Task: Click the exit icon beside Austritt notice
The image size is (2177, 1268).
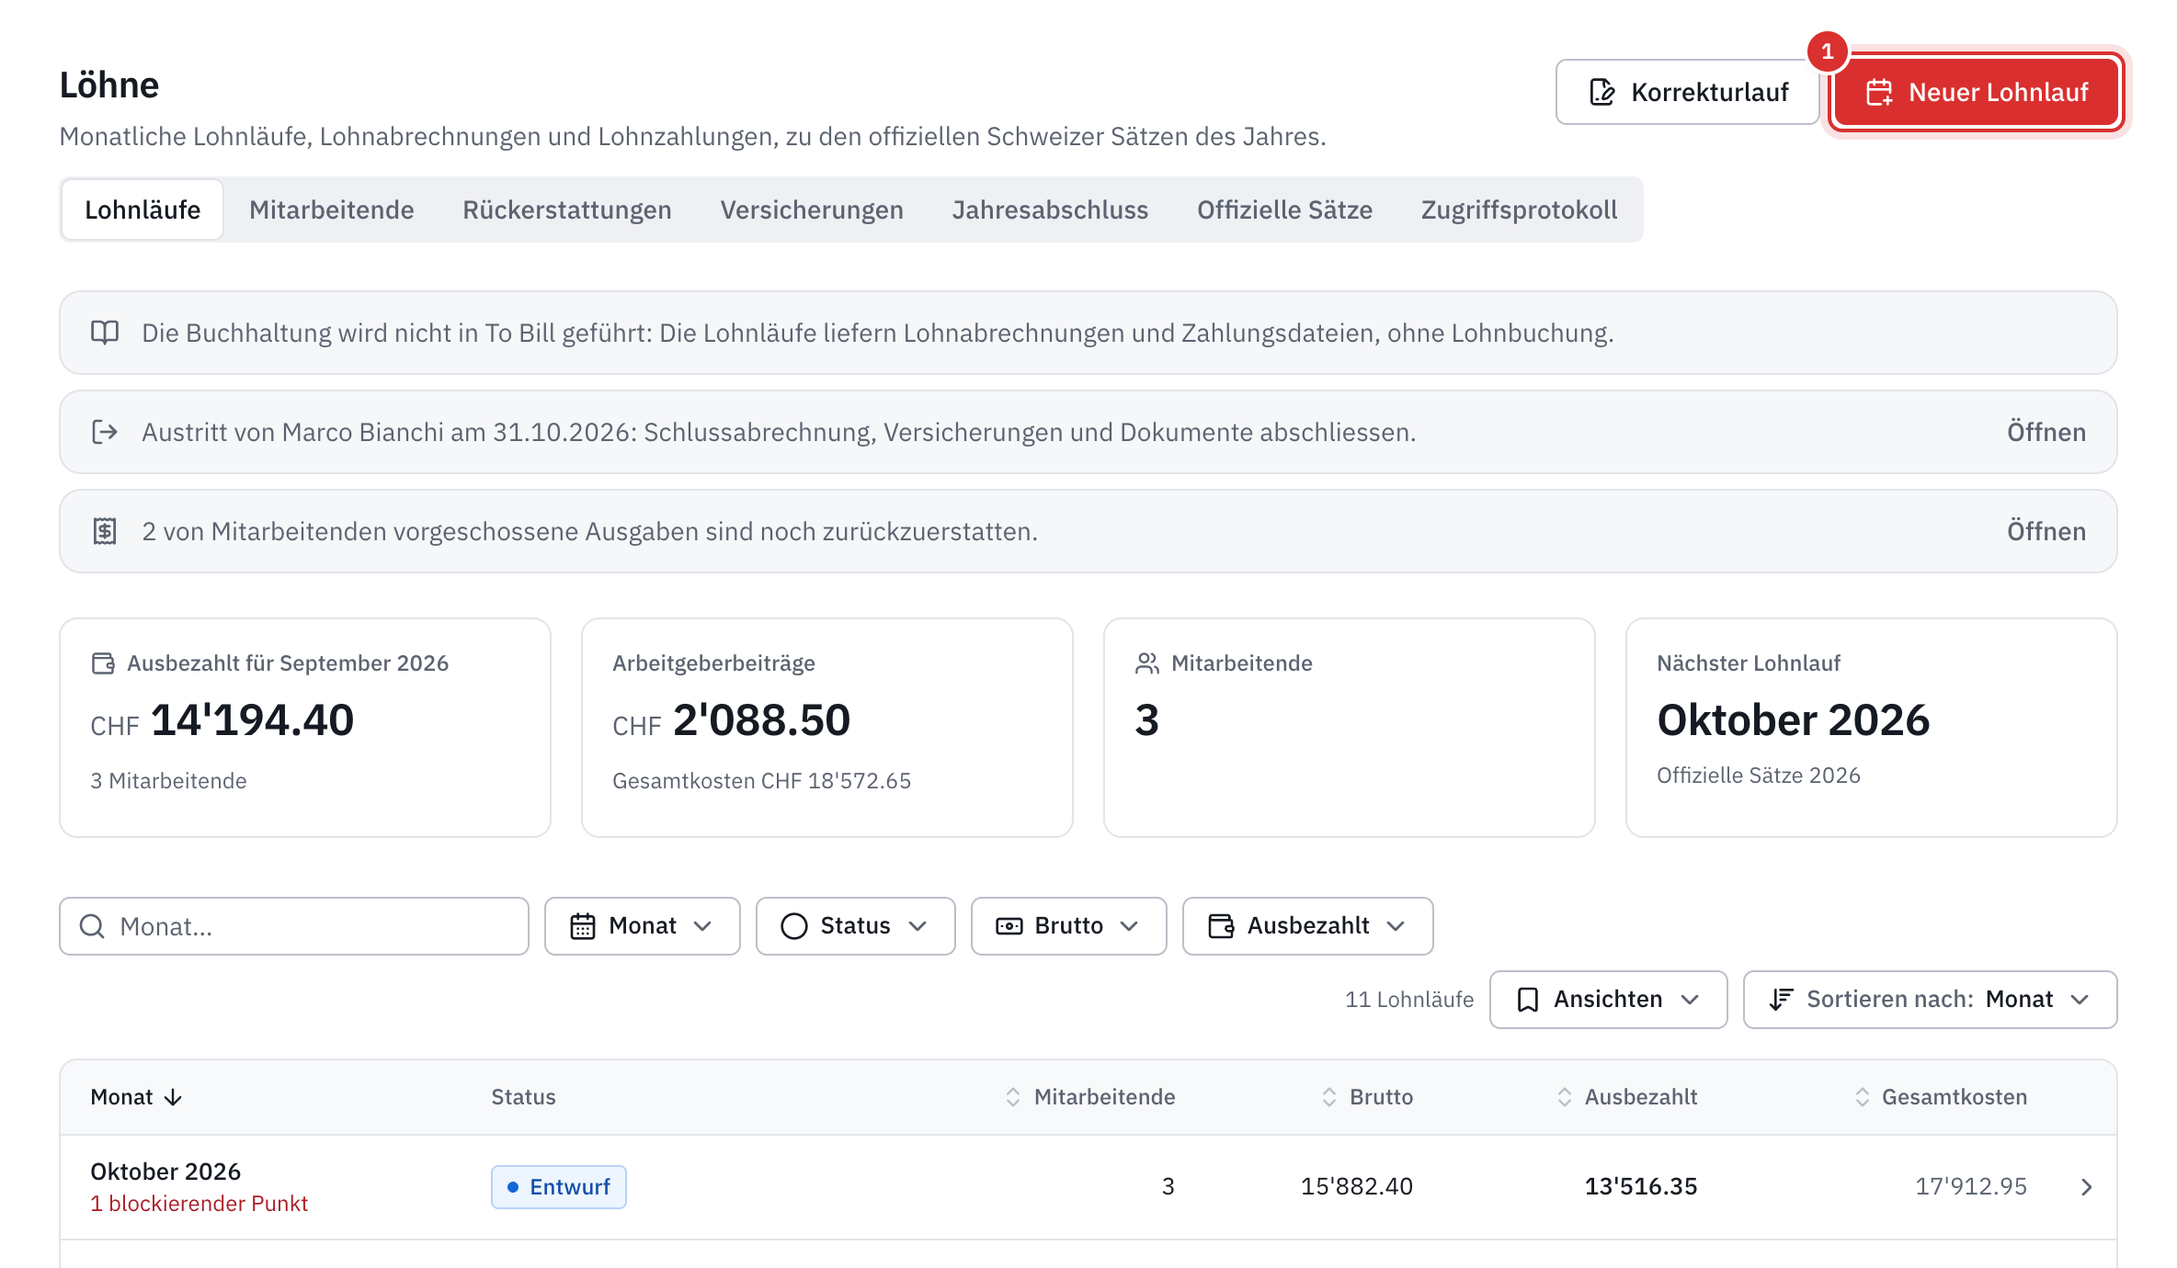Action: coord(105,432)
